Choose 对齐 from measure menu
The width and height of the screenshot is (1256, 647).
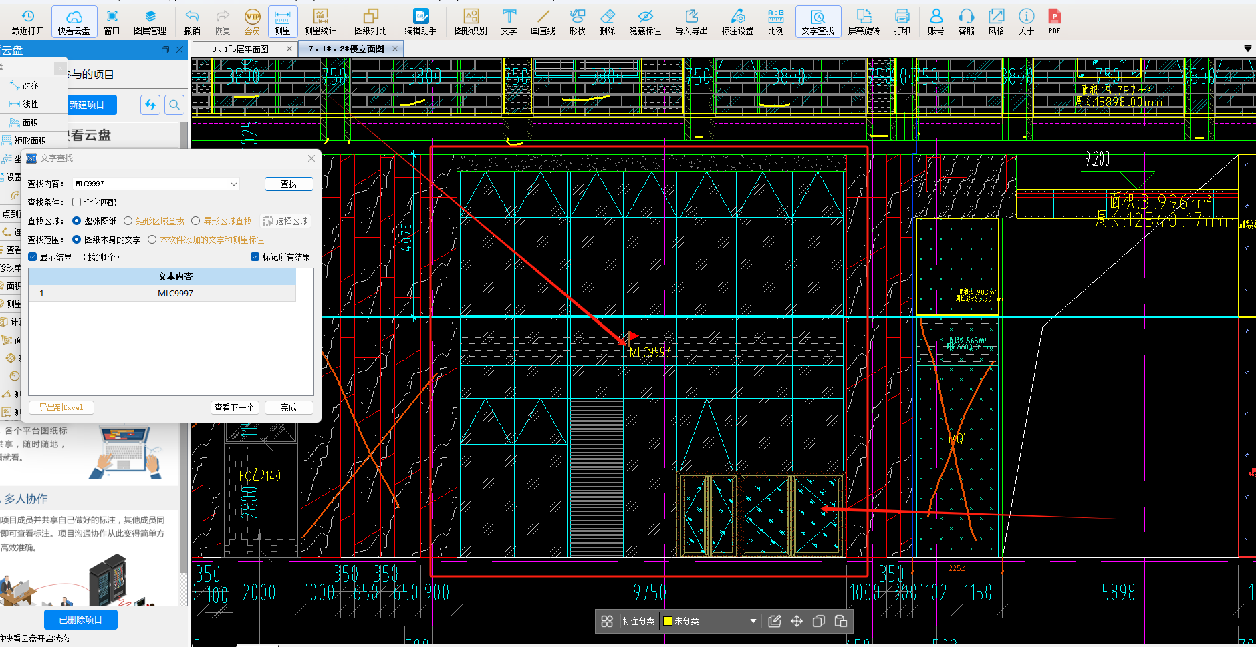click(29, 85)
